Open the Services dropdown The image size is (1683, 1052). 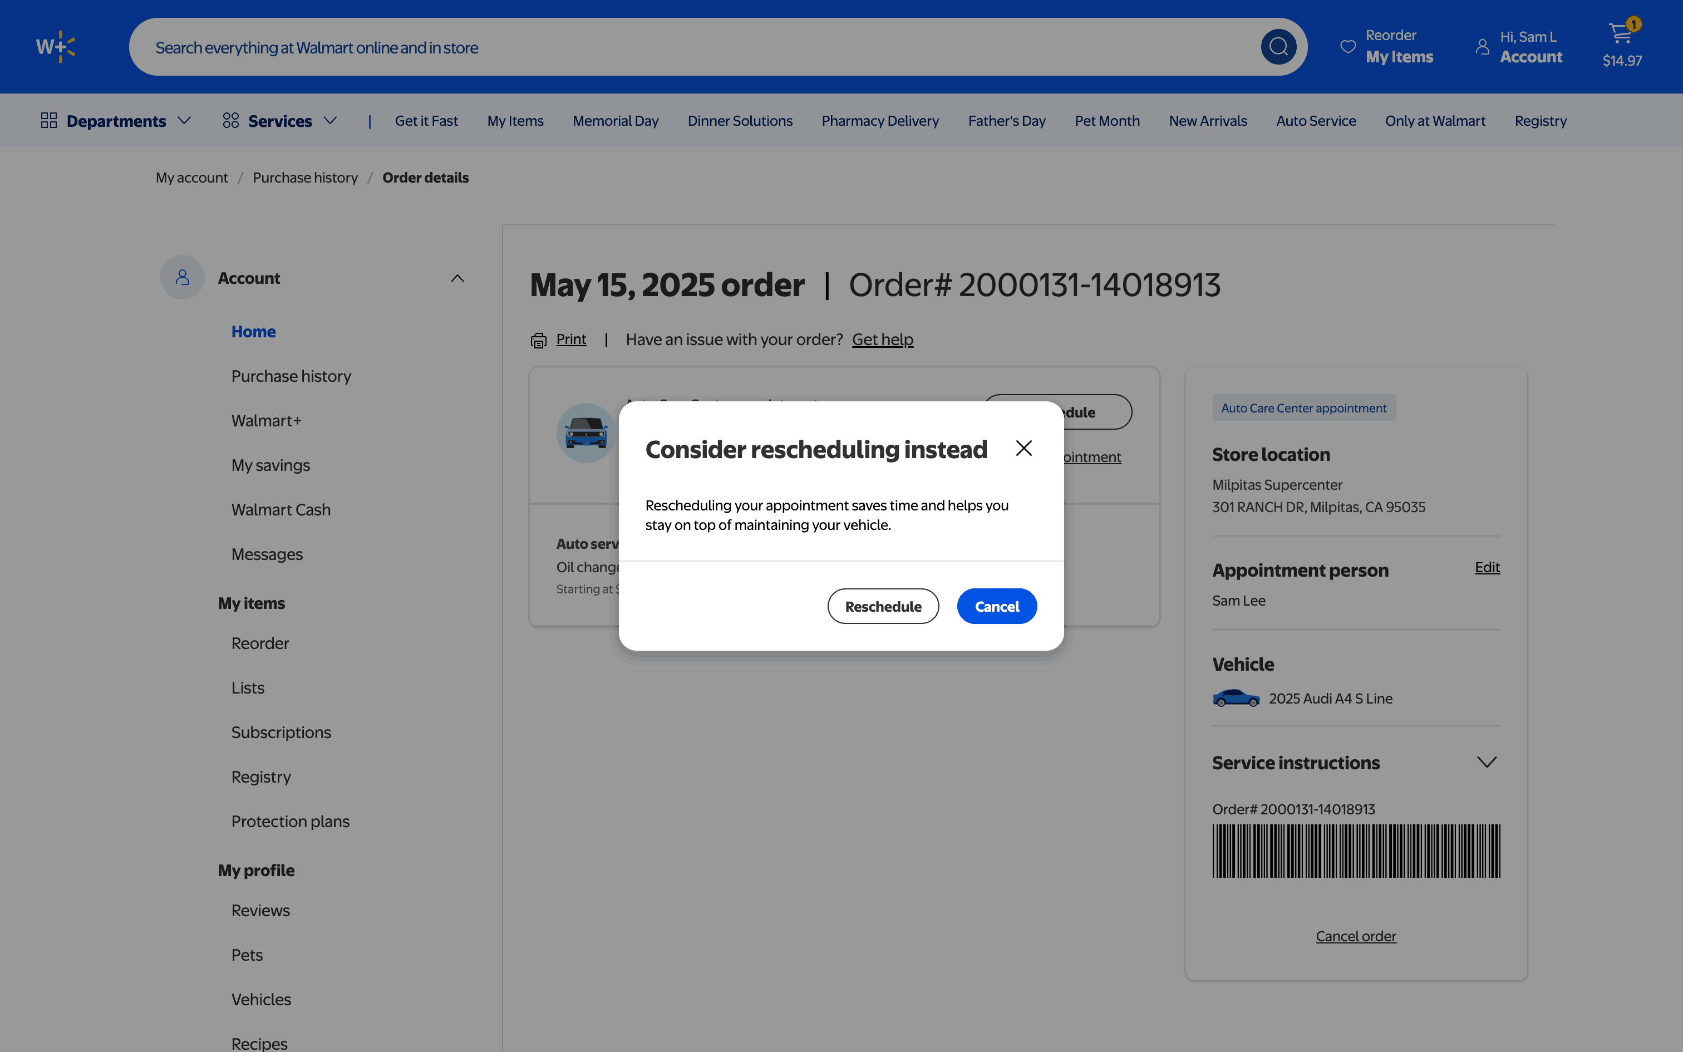[x=279, y=121]
